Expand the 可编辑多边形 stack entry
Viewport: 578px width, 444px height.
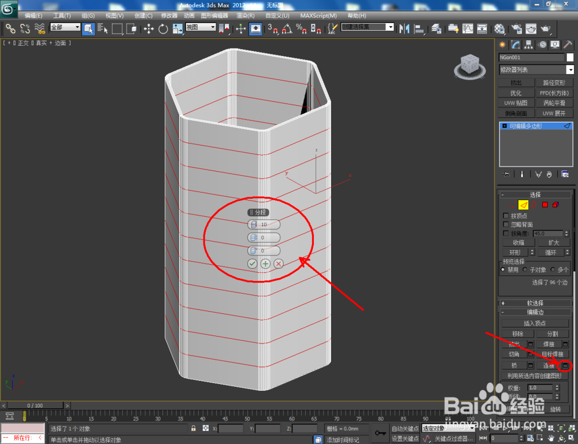(505, 126)
